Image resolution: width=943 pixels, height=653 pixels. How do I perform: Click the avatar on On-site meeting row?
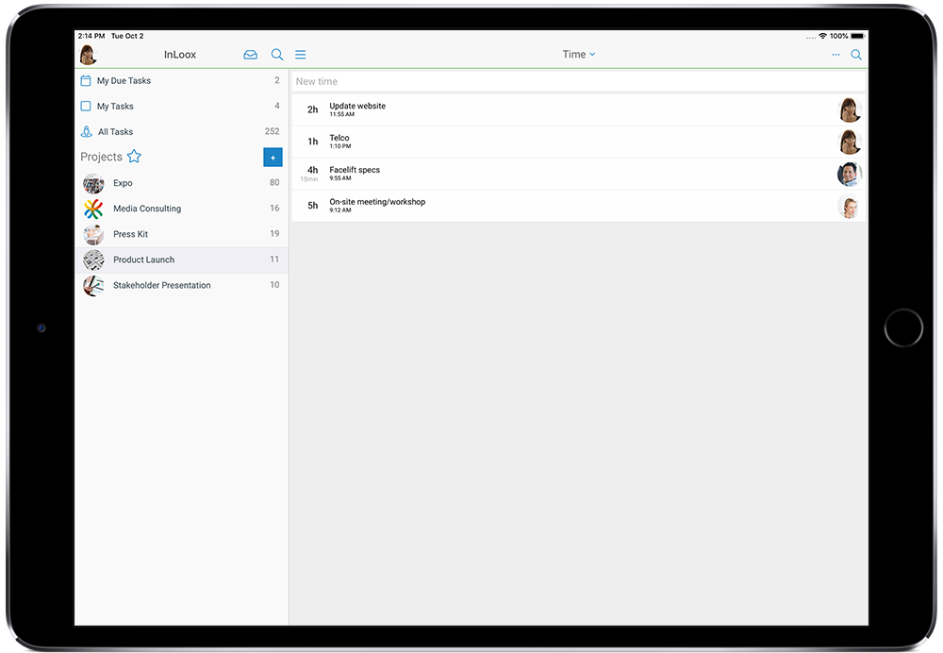850,207
